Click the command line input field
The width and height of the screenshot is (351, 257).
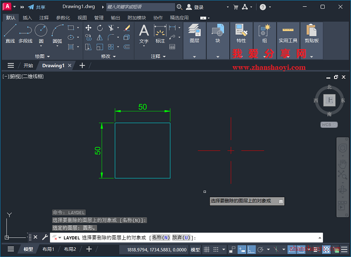coord(258,237)
